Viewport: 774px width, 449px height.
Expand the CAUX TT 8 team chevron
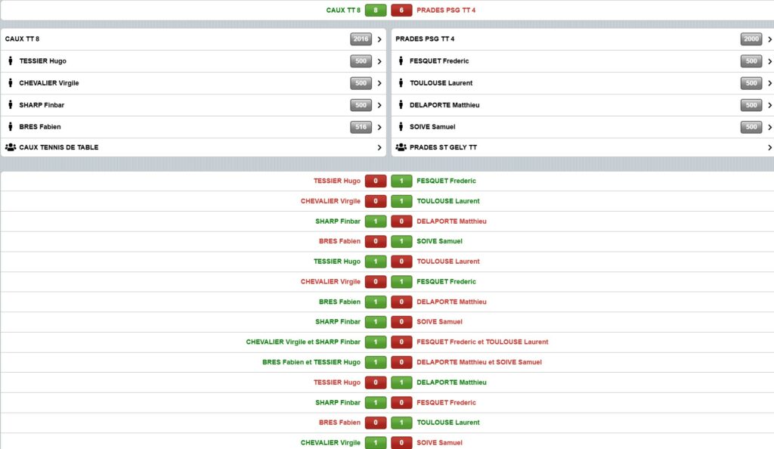[379, 39]
